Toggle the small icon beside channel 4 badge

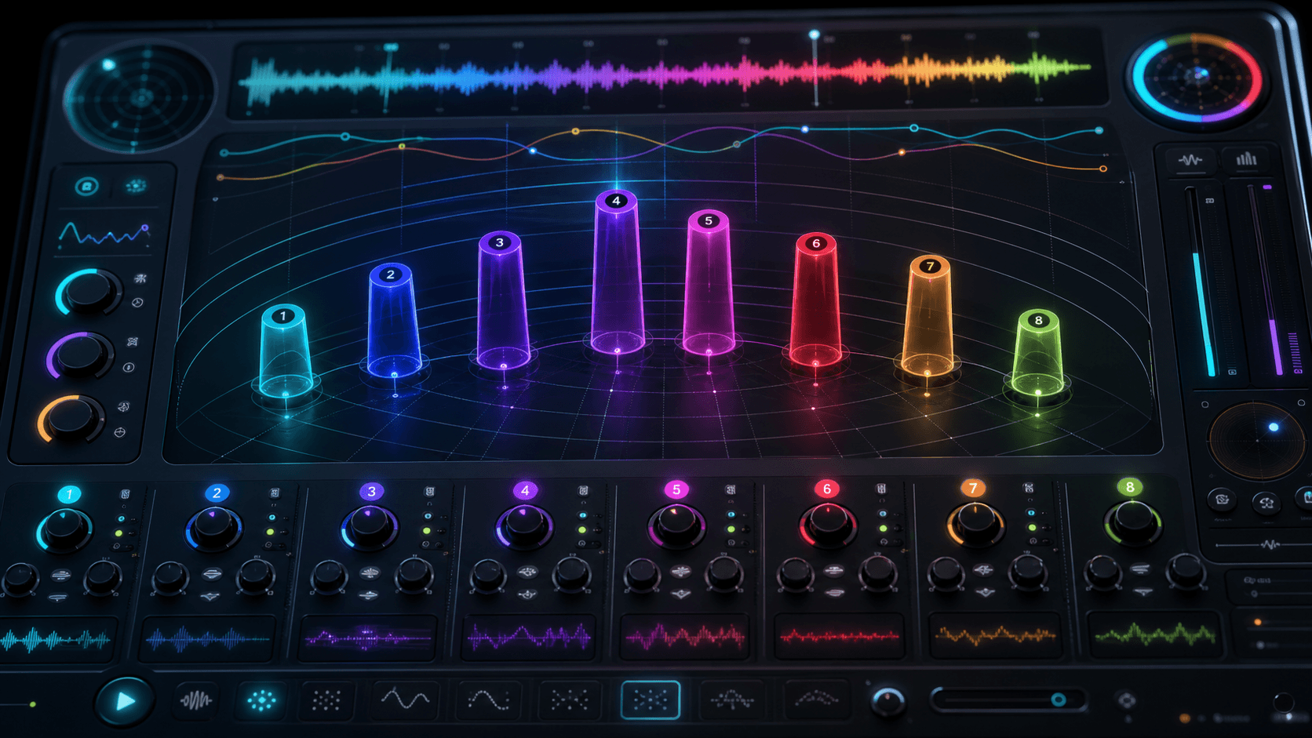(583, 490)
